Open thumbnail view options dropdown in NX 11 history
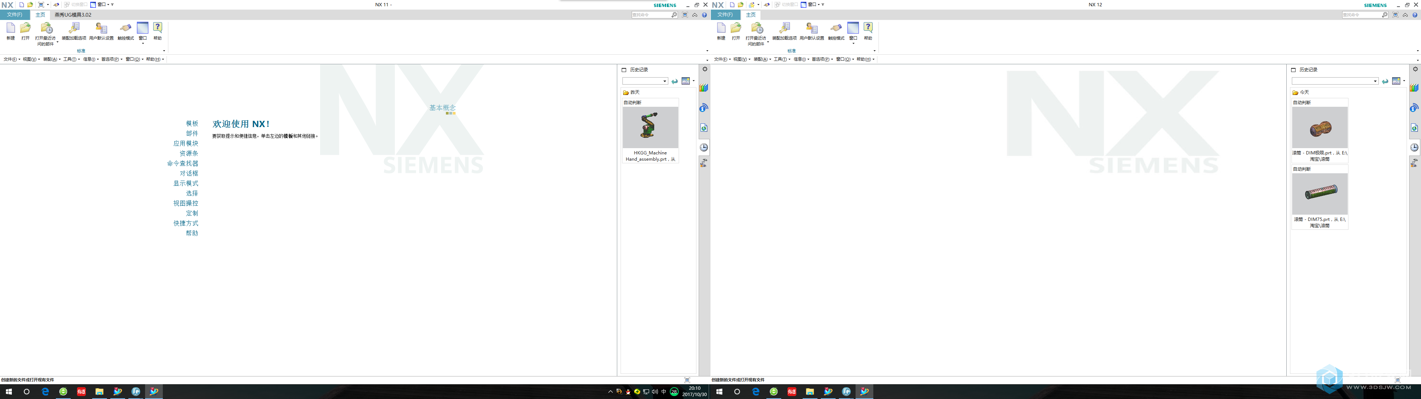1421x399 pixels. point(694,81)
